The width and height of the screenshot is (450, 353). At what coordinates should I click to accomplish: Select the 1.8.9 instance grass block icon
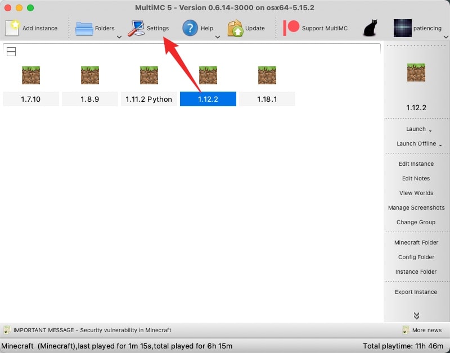point(90,75)
